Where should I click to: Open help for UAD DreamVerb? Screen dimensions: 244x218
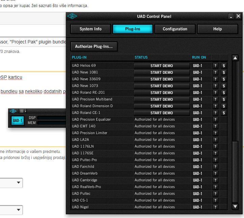(215, 174)
